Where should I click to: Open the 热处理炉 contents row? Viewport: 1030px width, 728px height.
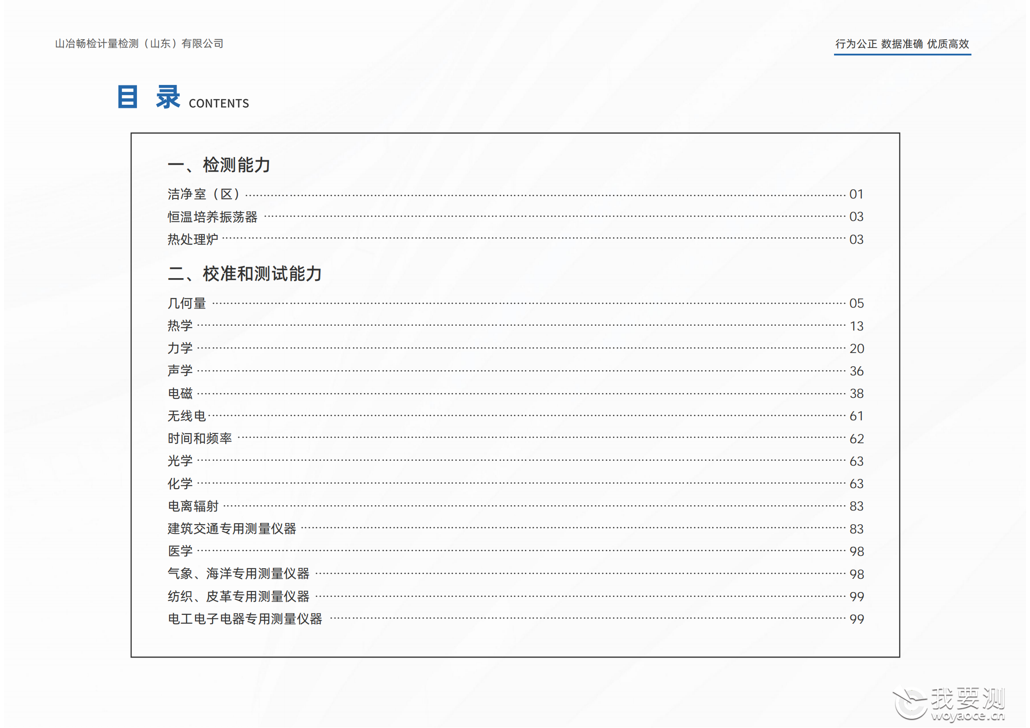[516, 239]
